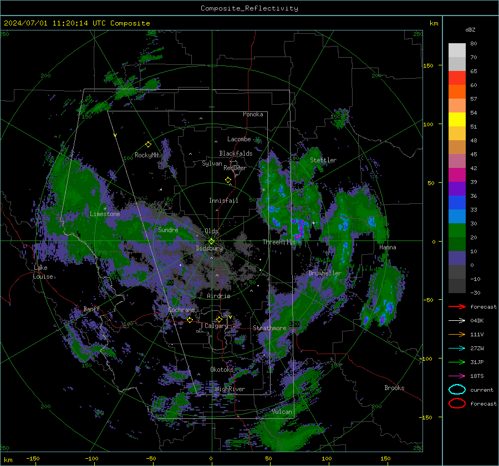Click the HighRiver city label
The height and width of the screenshot is (466, 499).
point(230,389)
